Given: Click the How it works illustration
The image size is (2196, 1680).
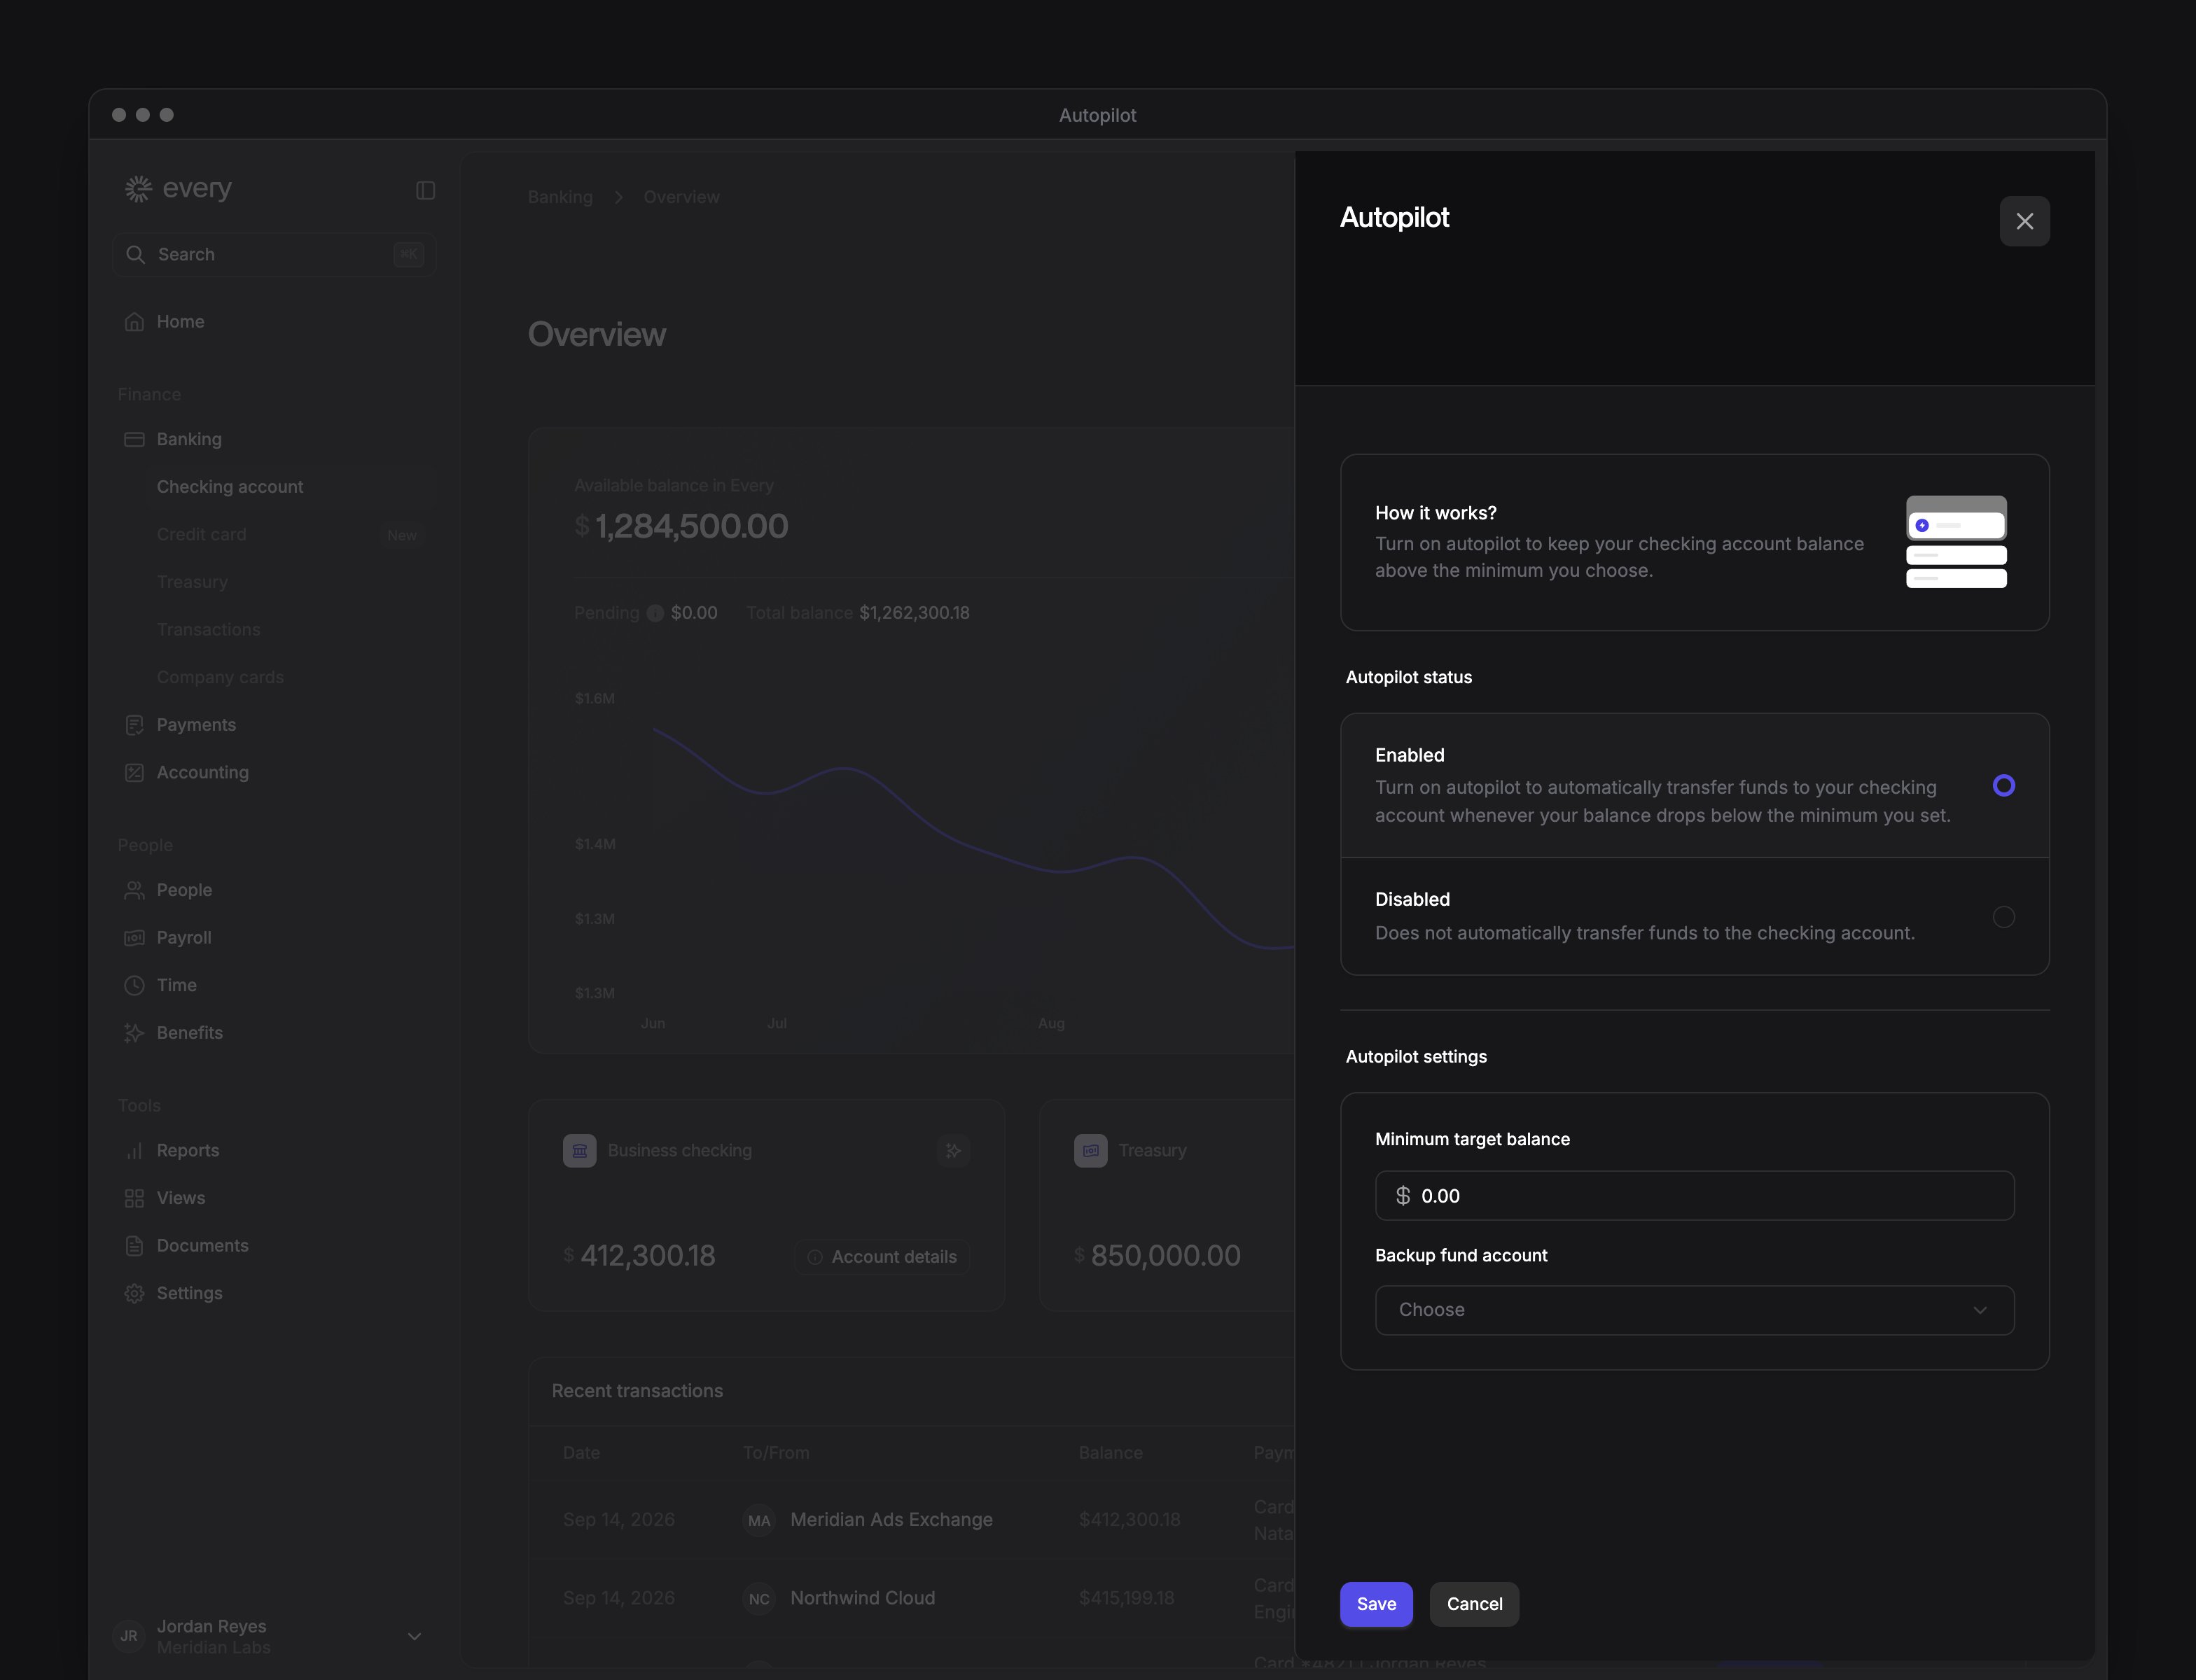Looking at the screenshot, I should [x=1956, y=542].
